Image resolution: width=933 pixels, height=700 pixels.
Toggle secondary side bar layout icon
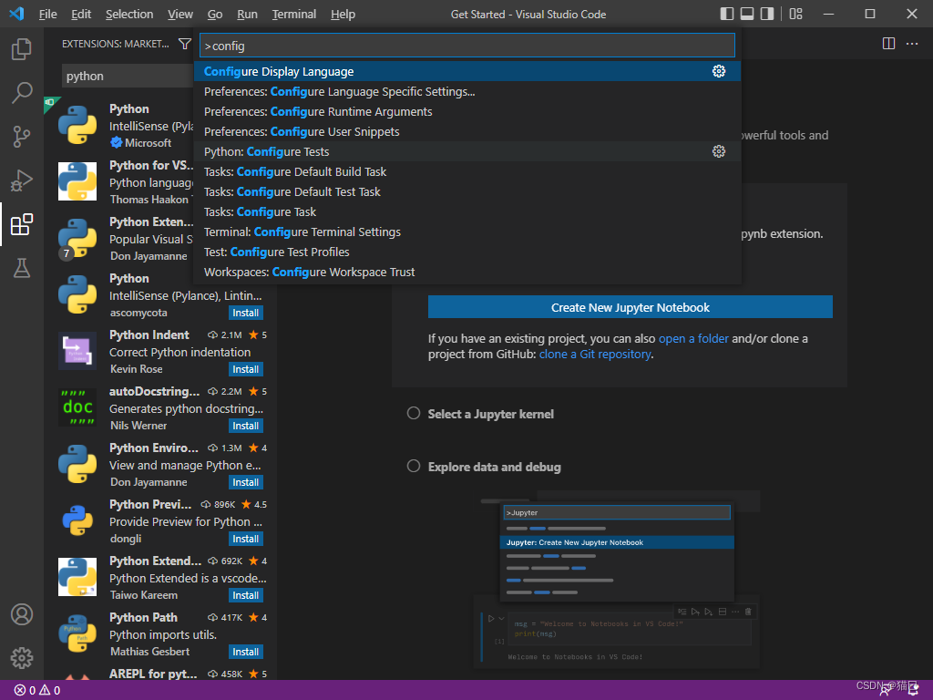point(767,14)
